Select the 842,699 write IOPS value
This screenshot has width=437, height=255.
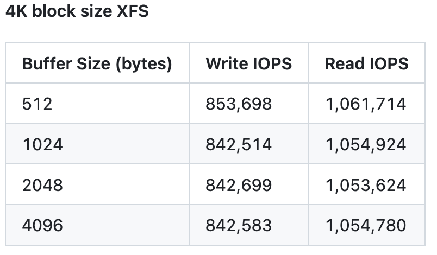click(x=239, y=185)
